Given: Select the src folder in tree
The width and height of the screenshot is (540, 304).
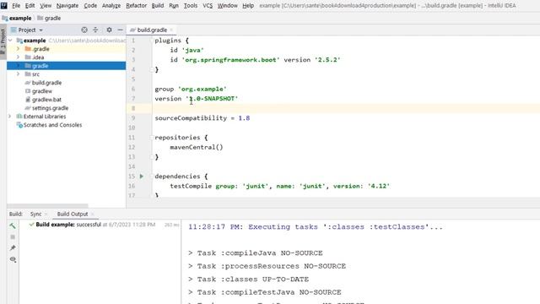Looking at the screenshot, I should pos(32,74).
